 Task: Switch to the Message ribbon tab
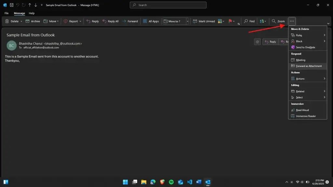(19, 13)
